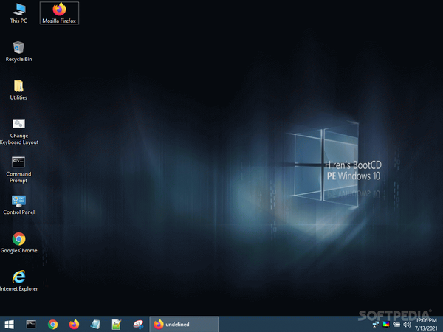This screenshot has width=443, height=332.
Task: Click the drive tray icon left of volume
Action: pos(396,325)
